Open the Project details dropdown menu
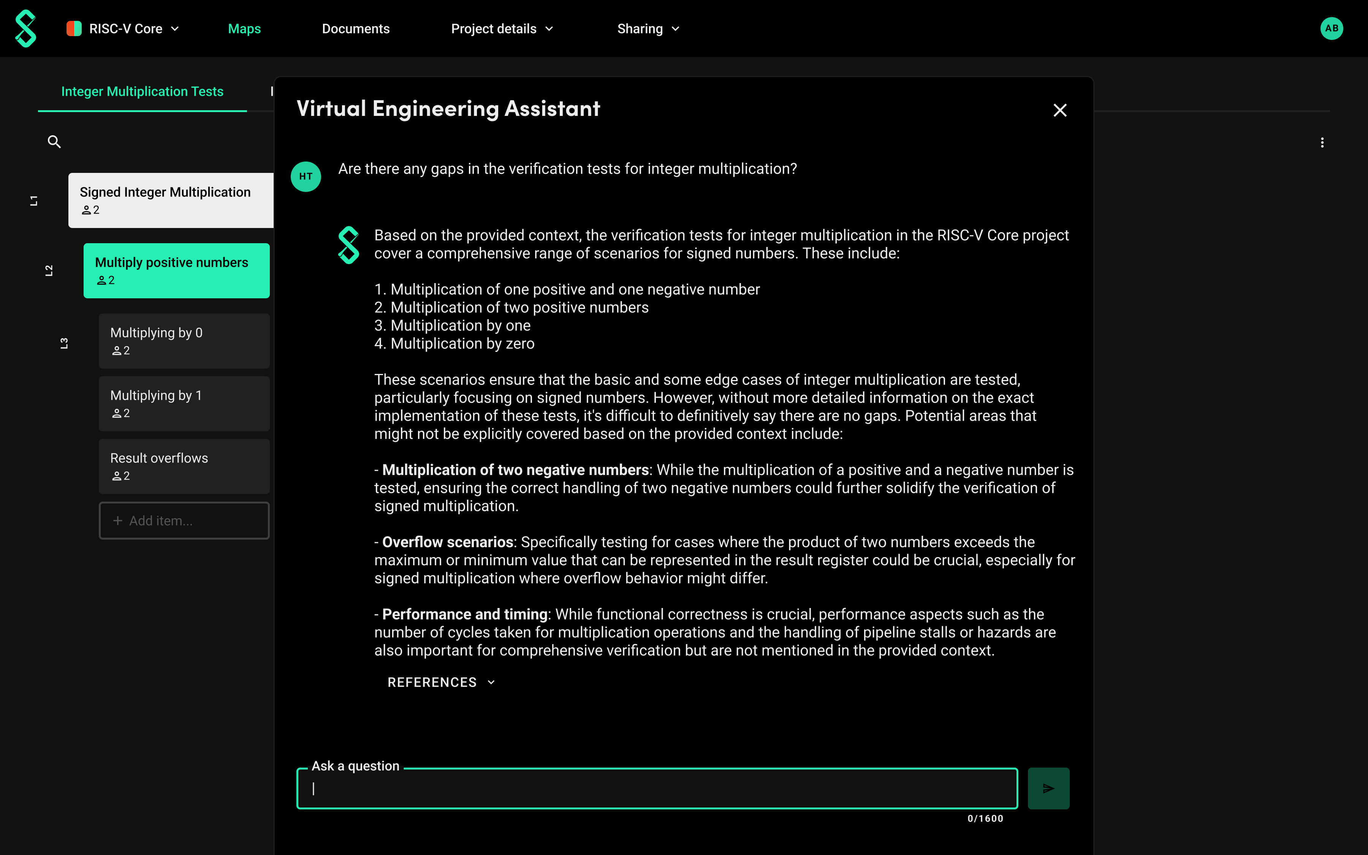The image size is (1368, 855). (x=502, y=28)
